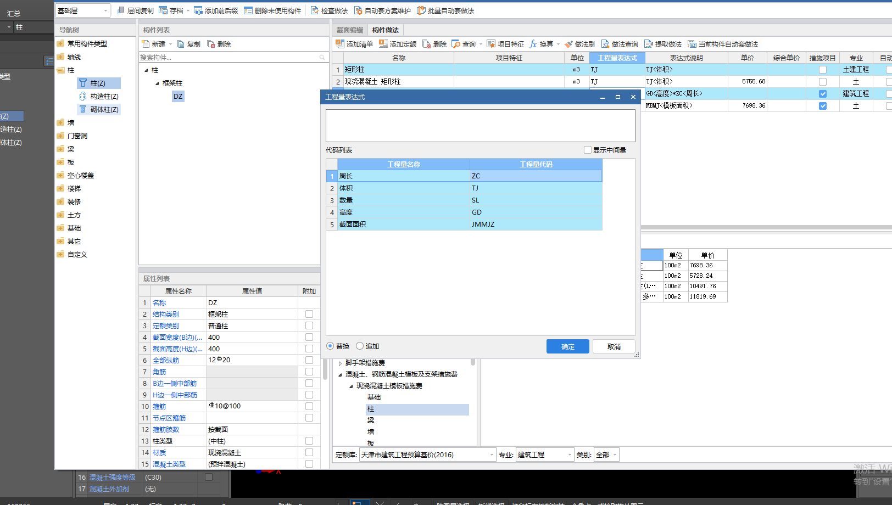Collapse 现浇混凝土模板措施费 node
892x505 pixels.
pos(351,386)
